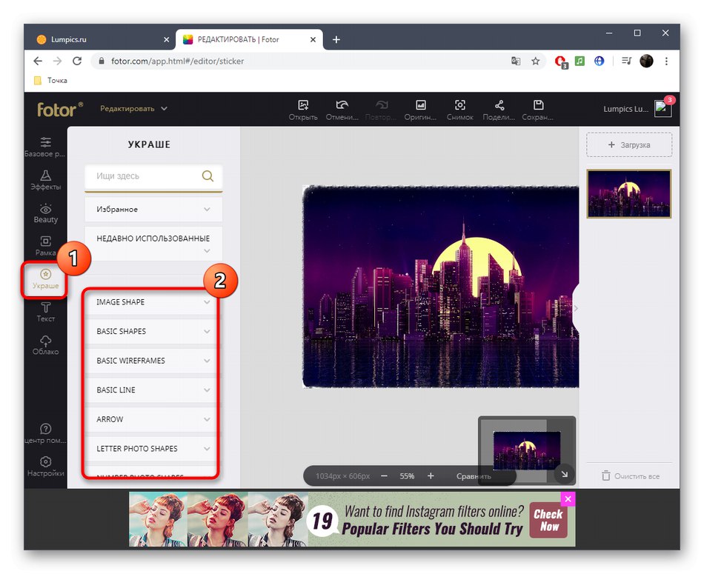Screen dimensions: 704x574
Task: Click the fotor logo
Action: coord(60,109)
